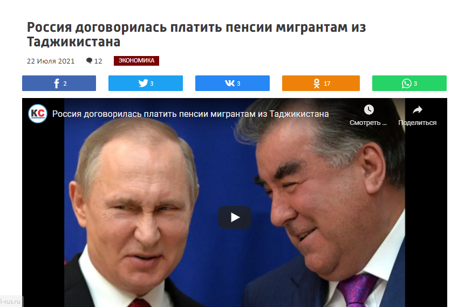Share via the orange Odnoklassniki button
The height and width of the screenshot is (307, 451).
point(320,83)
